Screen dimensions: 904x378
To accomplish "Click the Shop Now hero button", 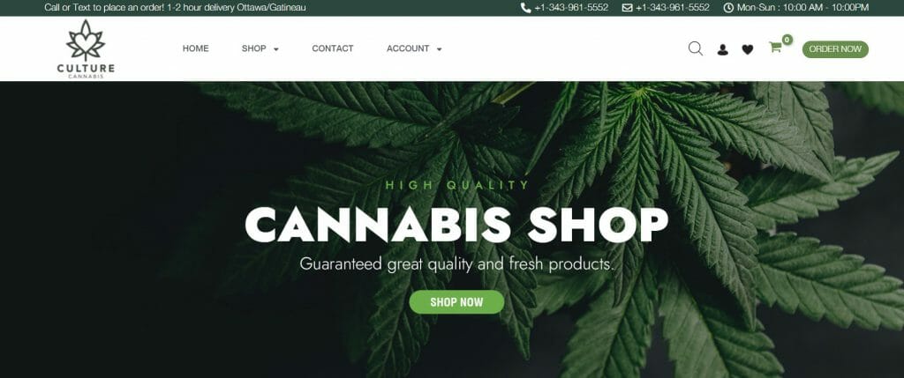I will [456, 302].
